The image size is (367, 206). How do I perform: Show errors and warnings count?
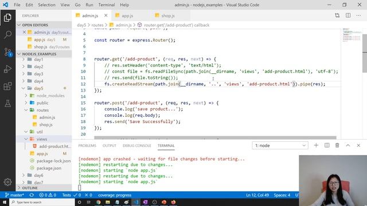[x=48, y=195]
